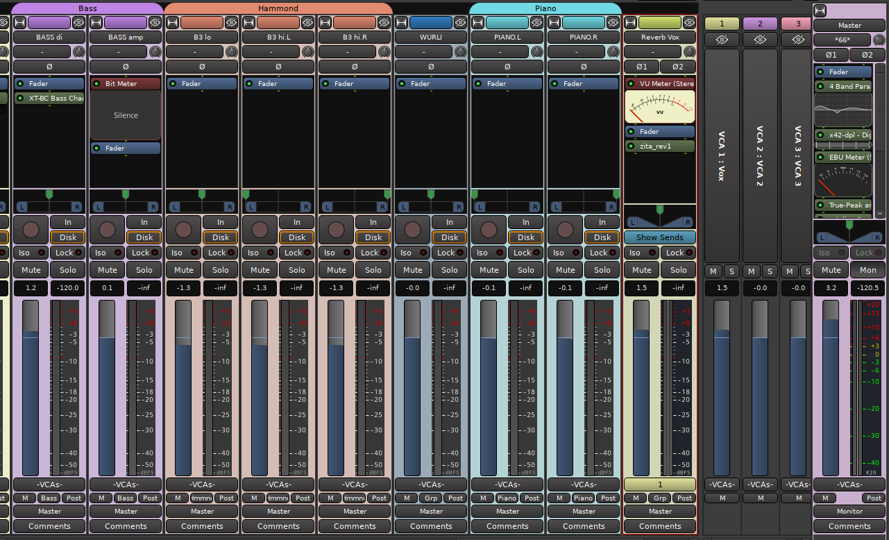Enable solo isolate on Reverb Vox

point(641,253)
